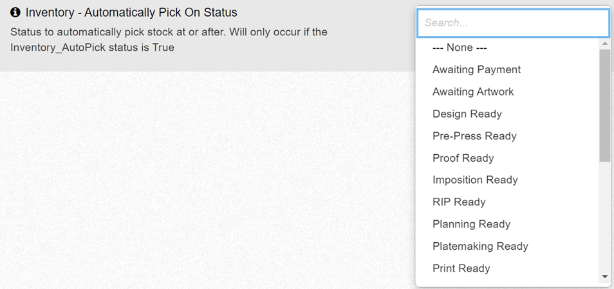Click the scrollbar up arrow
The image size is (614, 289).
tap(604, 44)
